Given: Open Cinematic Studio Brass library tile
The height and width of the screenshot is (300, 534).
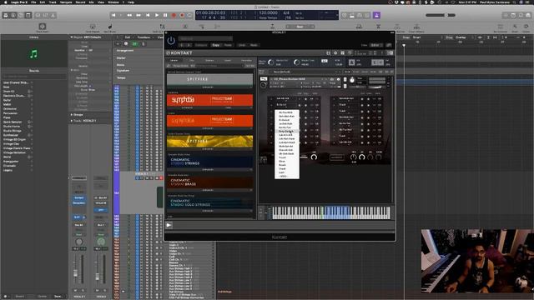Looking at the screenshot, I should tap(209, 182).
